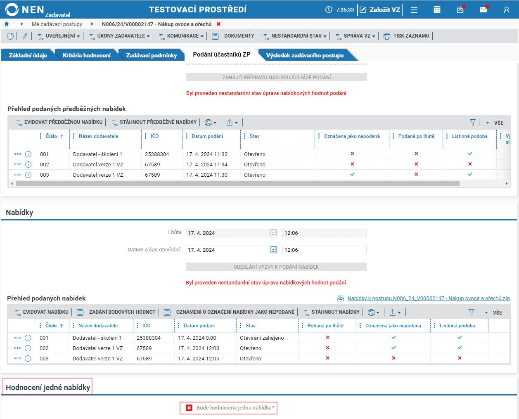This screenshot has height=419, width=519.
Task: Expand the ÚKONY ZADAVATELE menu
Action: point(119,36)
